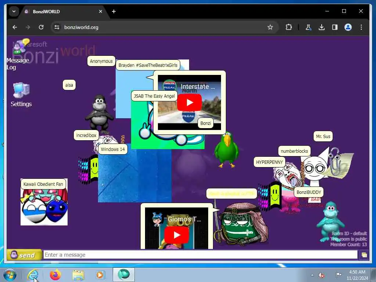Toggle the browser side panel
Image resolution: width=376 pixels, height=282 pixels.
[x=335, y=27]
